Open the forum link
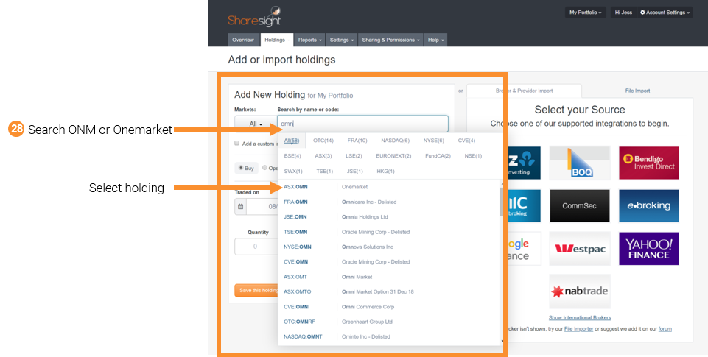 (x=665, y=328)
